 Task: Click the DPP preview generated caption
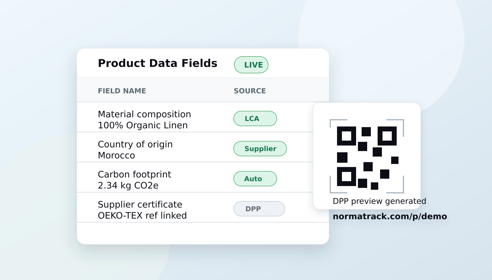click(x=379, y=201)
